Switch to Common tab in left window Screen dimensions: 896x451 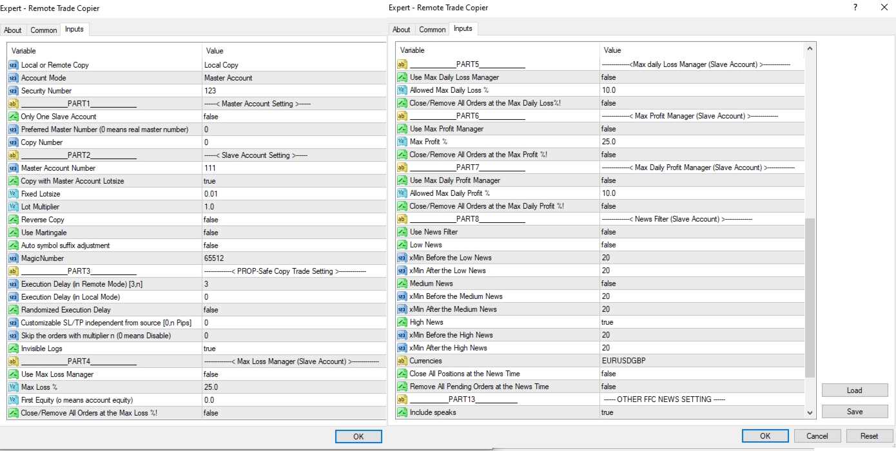pos(44,30)
